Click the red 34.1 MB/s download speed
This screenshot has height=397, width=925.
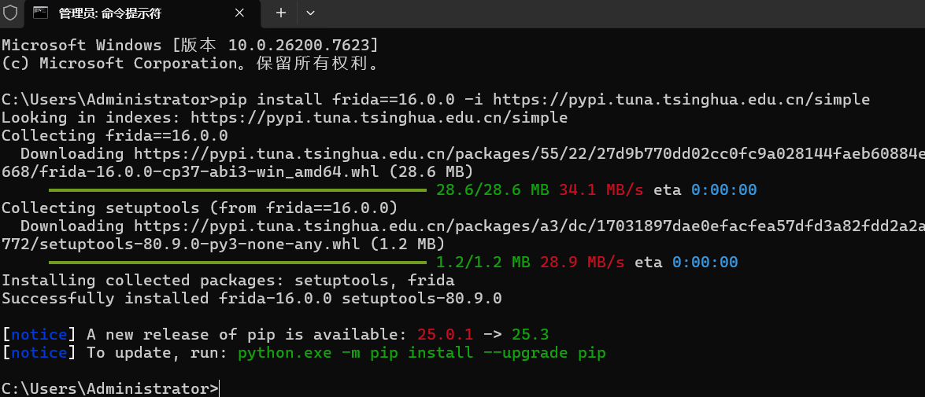coord(601,190)
